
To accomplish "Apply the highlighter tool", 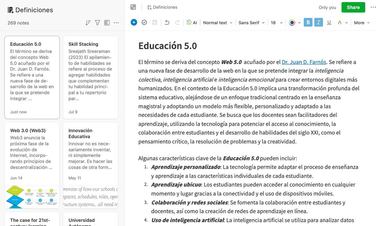I will point(340,23).
